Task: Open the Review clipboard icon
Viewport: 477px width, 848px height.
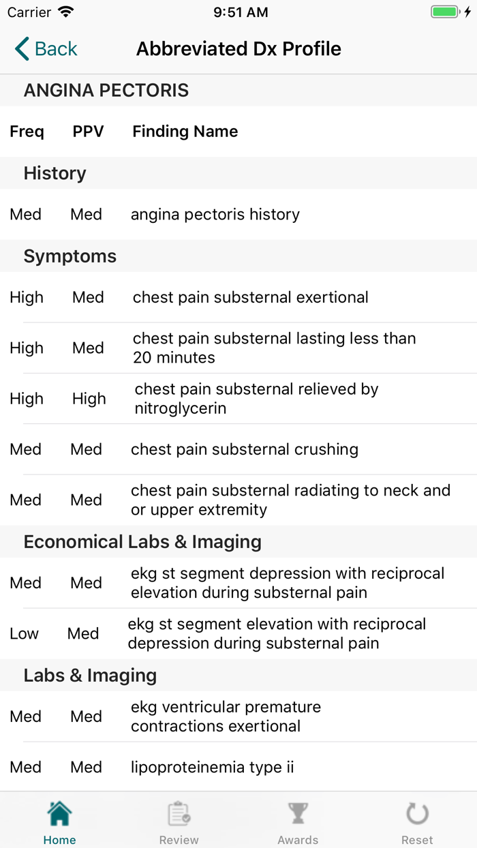Action: [x=179, y=814]
